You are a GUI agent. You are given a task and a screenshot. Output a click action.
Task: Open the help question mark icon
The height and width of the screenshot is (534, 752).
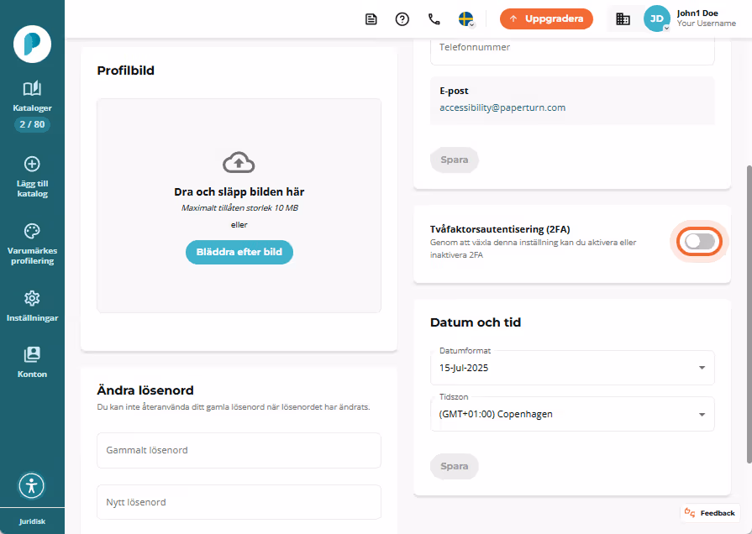402,19
